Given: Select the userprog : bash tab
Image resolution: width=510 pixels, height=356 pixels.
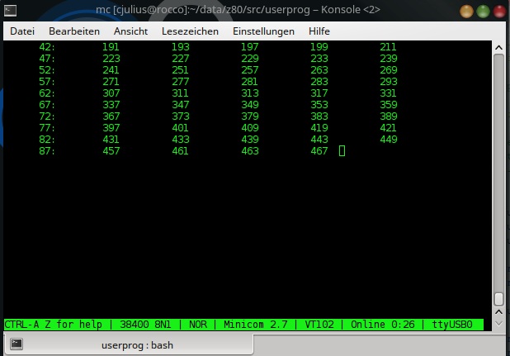Looking at the screenshot, I should (x=129, y=345).
